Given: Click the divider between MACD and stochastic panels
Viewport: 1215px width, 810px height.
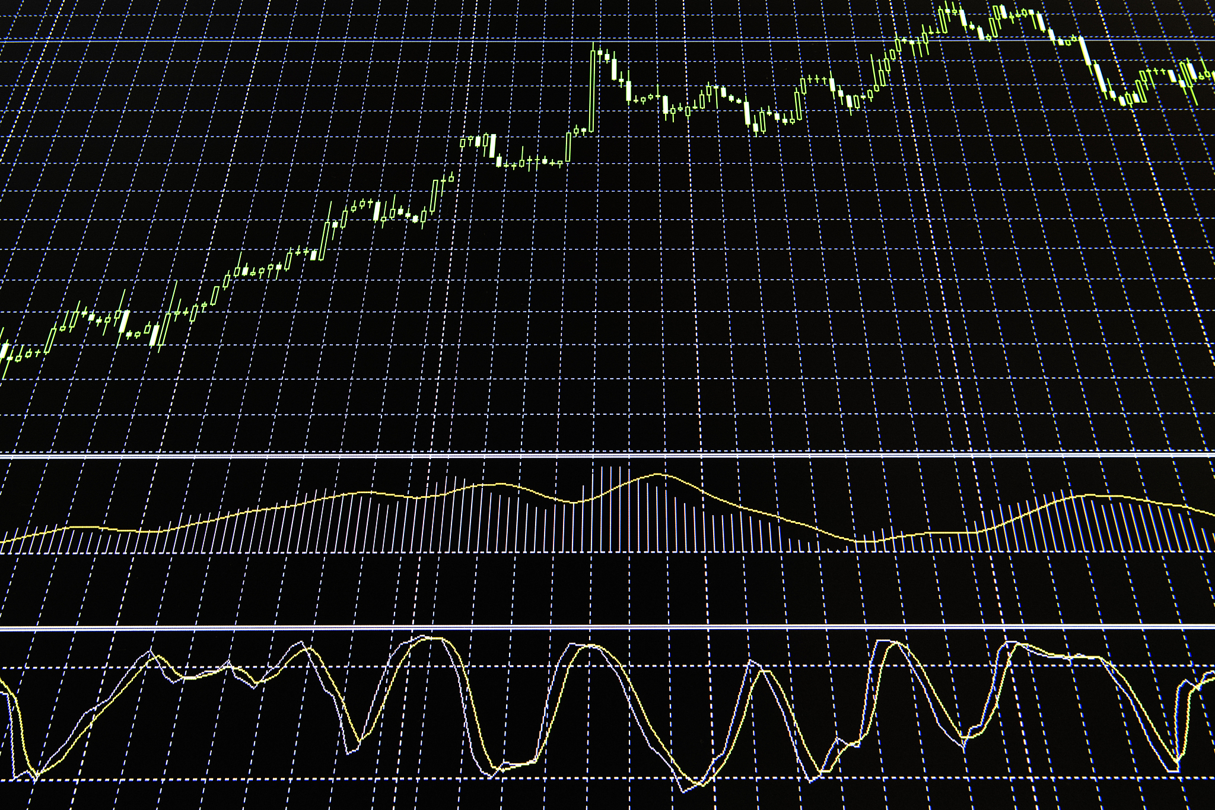Looking at the screenshot, I should pos(607,628).
